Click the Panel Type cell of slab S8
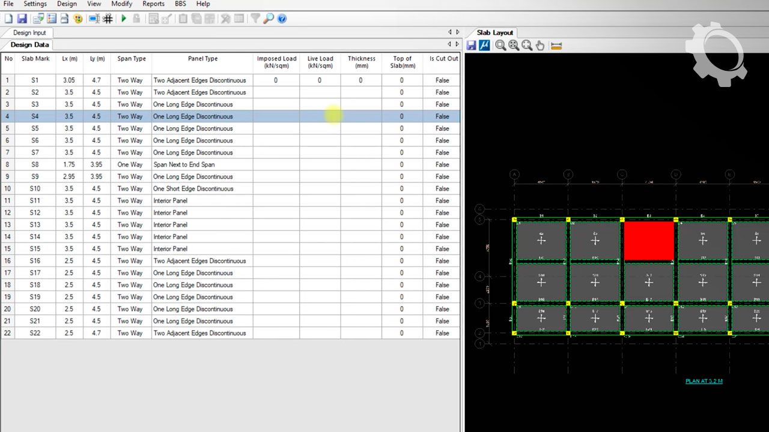769x432 pixels. (202, 164)
